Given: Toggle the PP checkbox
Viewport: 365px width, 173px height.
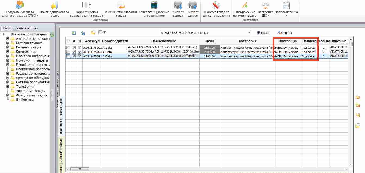Looking at the screenshot, I should [100, 32].
